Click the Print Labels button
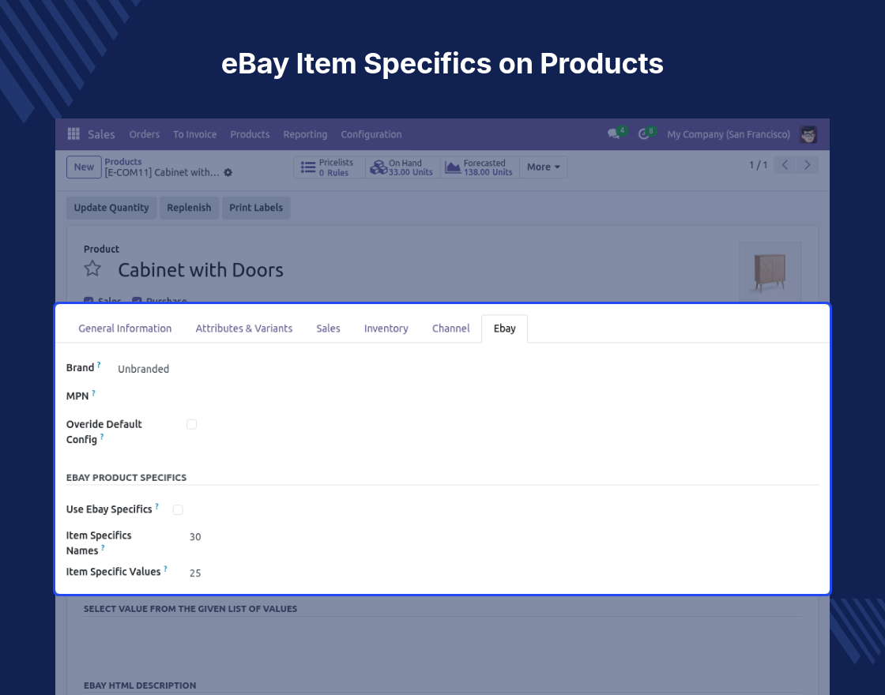Screen dimensions: 885x695 (x=256, y=208)
